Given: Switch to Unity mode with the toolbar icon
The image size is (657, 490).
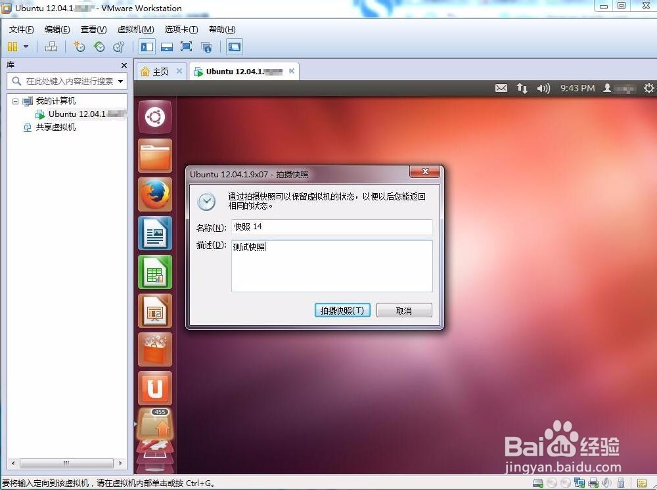Looking at the screenshot, I should pyautogui.click(x=207, y=47).
